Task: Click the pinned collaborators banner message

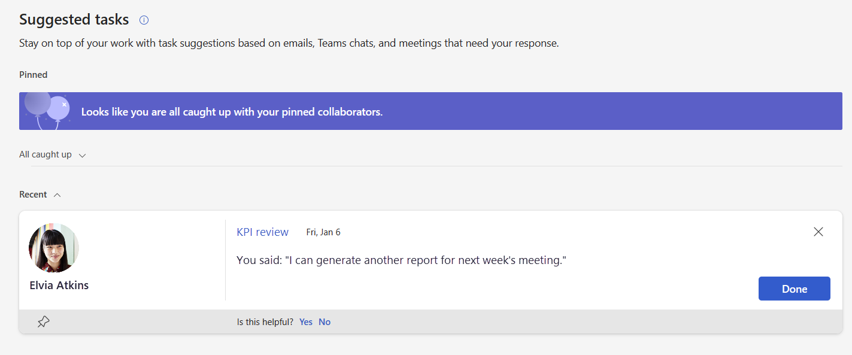Action: [231, 111]
